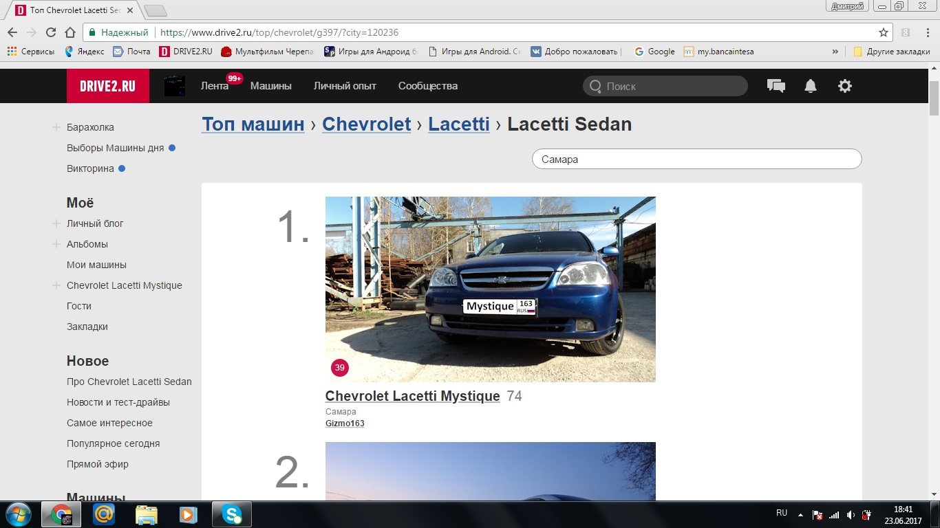Show hidden bookmarks with » chevron
The width and height of the screenshot is (940, 528).
835,52
